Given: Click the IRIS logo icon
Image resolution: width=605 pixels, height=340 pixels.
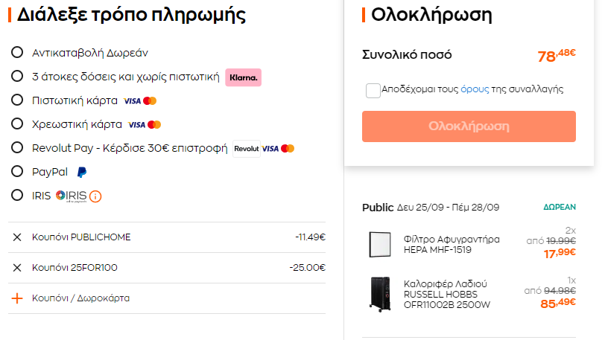Looking at the screenshot, I should [71, 196].
